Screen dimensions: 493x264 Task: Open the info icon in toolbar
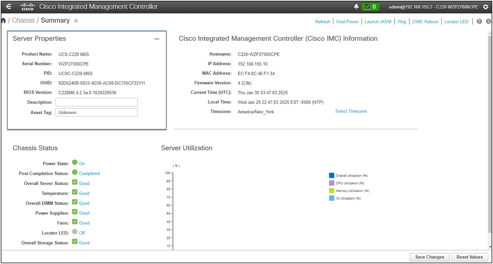(488, 21)
